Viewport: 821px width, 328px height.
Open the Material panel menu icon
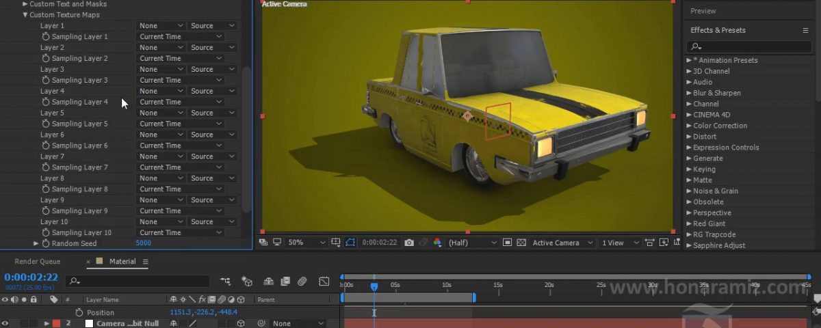(x=145, y=261)
